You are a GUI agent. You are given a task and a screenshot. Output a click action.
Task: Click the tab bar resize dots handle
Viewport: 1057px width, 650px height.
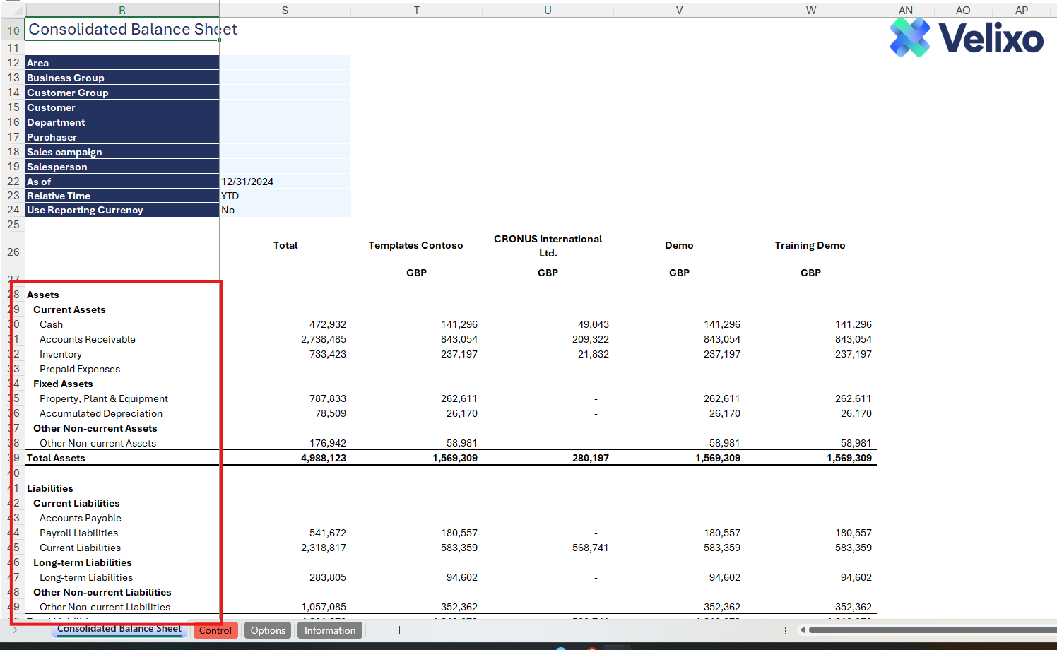(786, 630)
